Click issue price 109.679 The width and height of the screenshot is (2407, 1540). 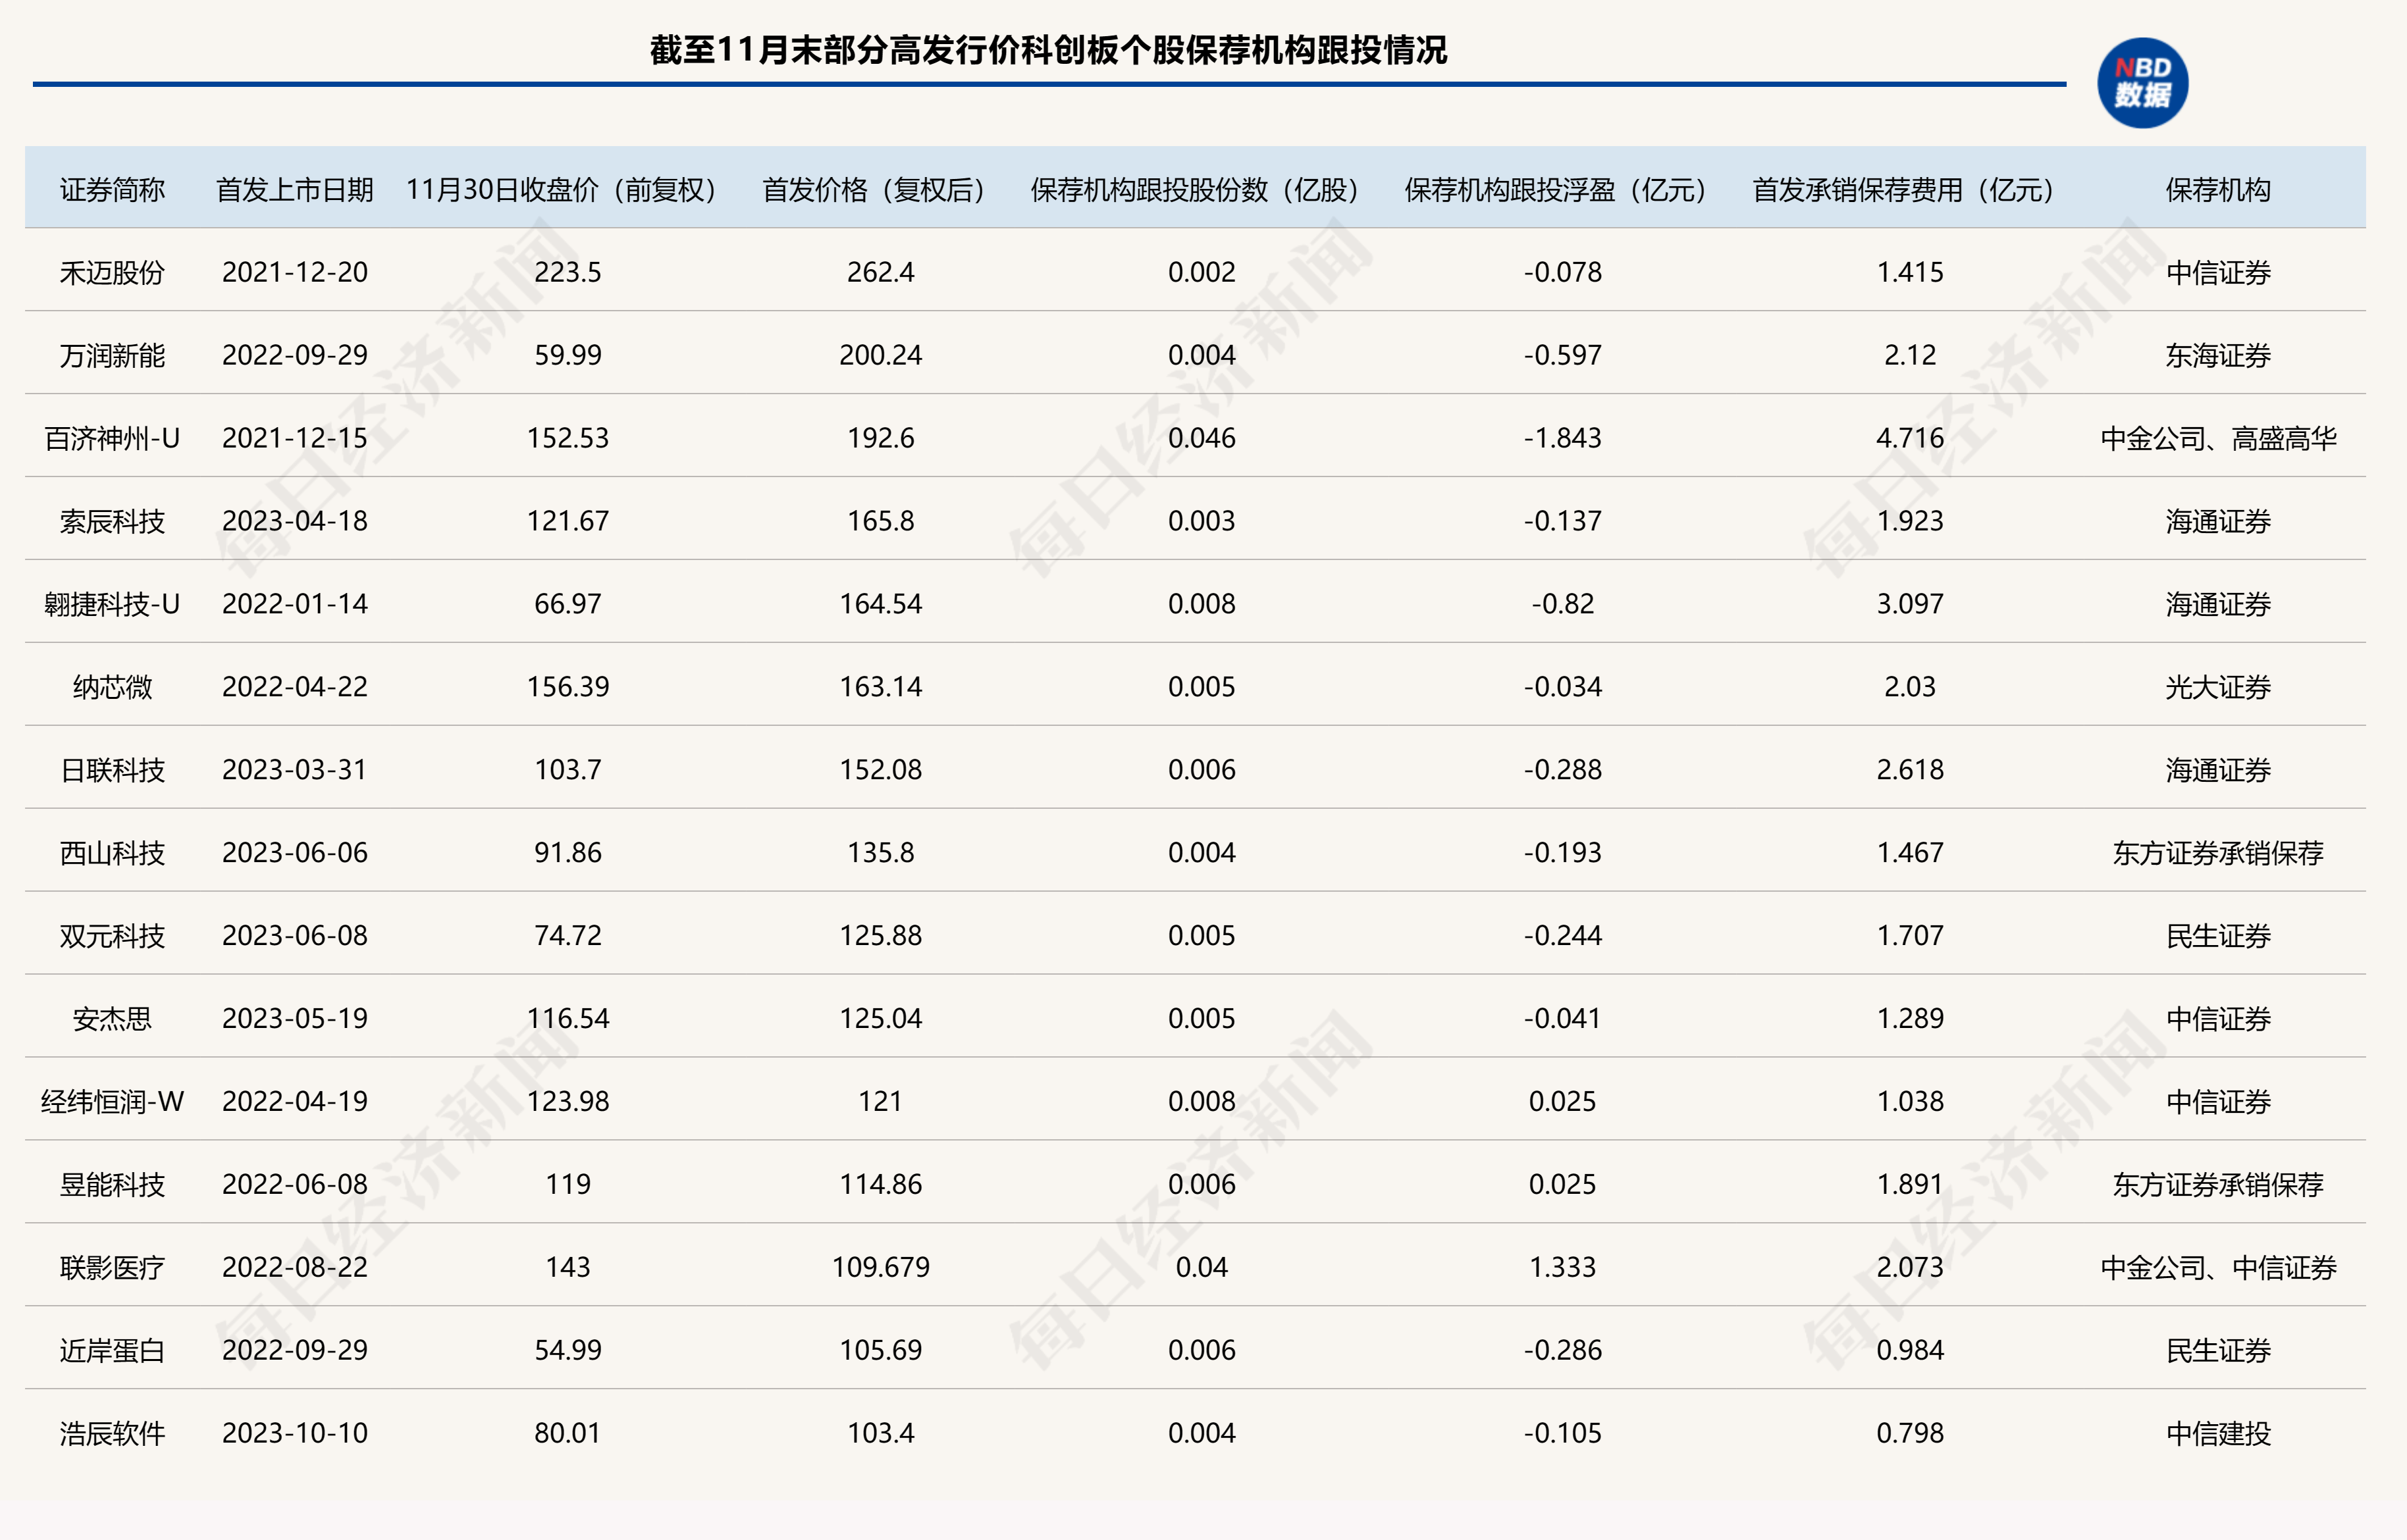(880, 1267)
